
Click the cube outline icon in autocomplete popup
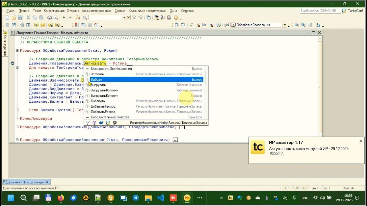pos(94,123)
